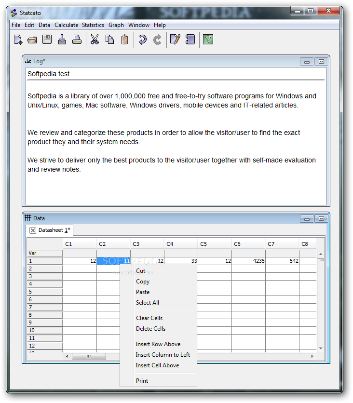Choose Insert Cell Above menu entry
This screenshot has width=353, height=403.
[x=158, y=365]
